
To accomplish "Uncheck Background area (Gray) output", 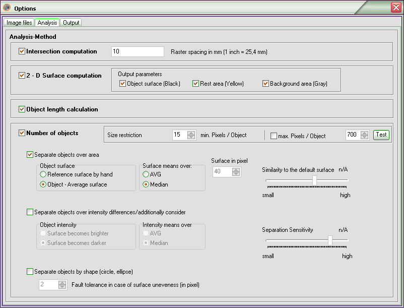I will click(x=265, y=84).
